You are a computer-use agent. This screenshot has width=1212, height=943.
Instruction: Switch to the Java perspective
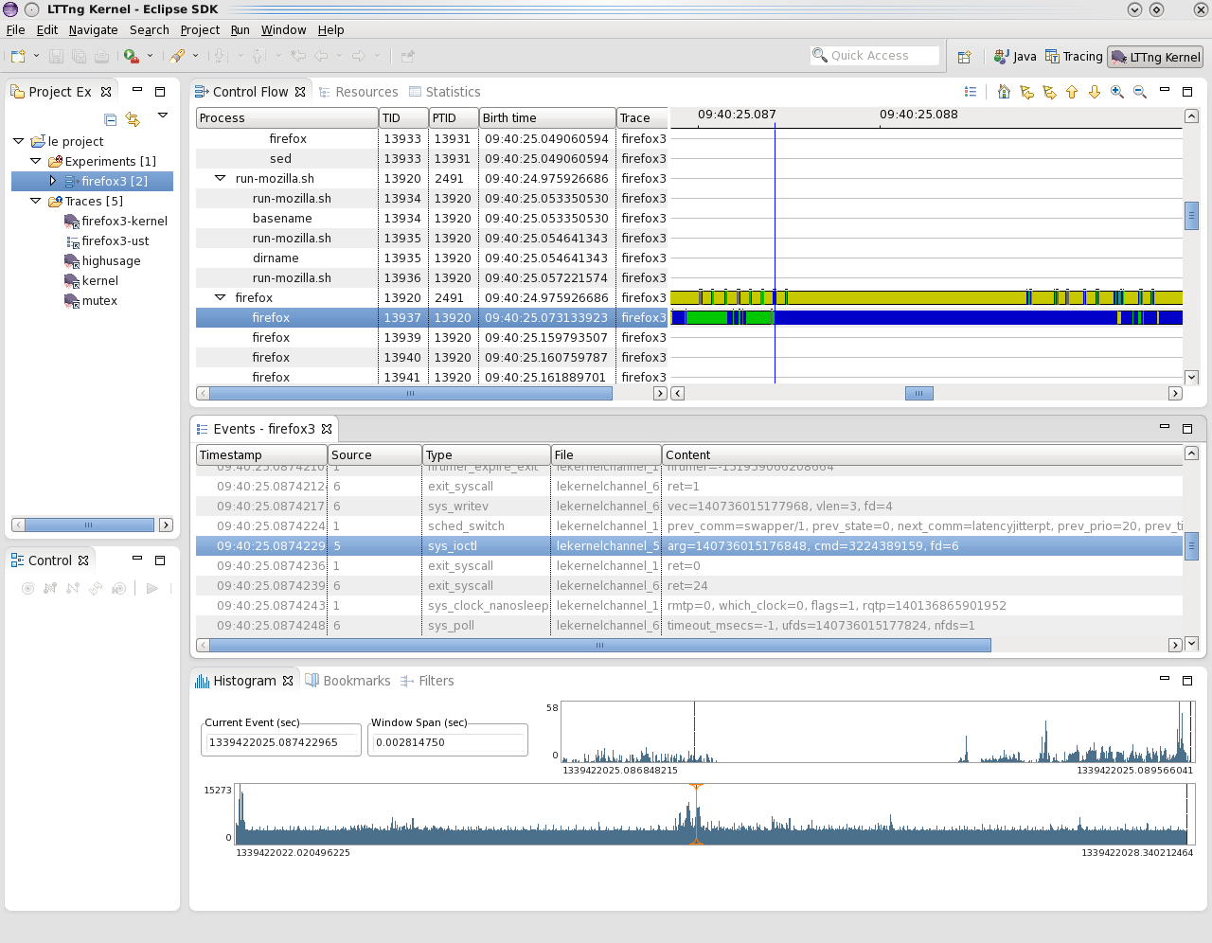pos(1015,57)
